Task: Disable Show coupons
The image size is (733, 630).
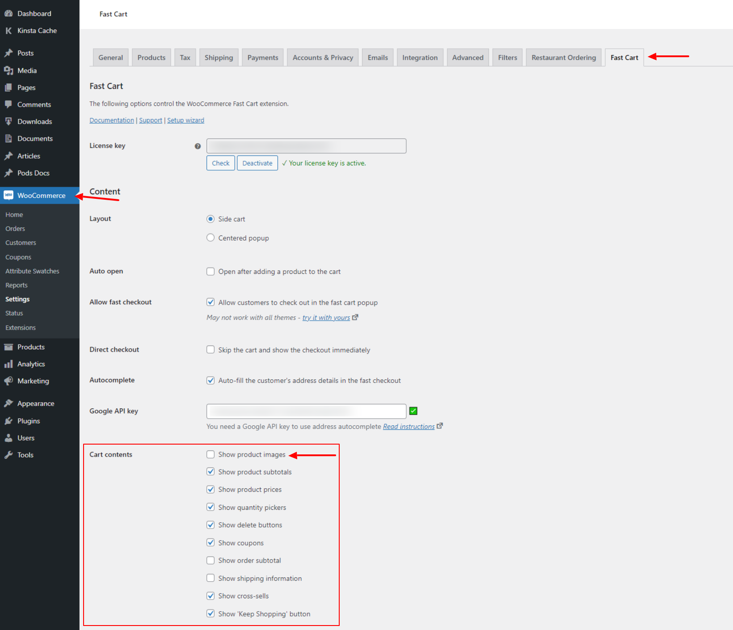Action: coord(210,542)
